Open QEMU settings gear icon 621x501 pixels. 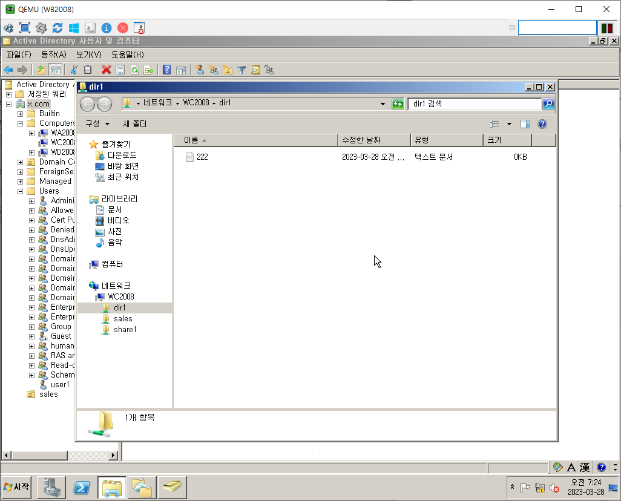(41, 28)
